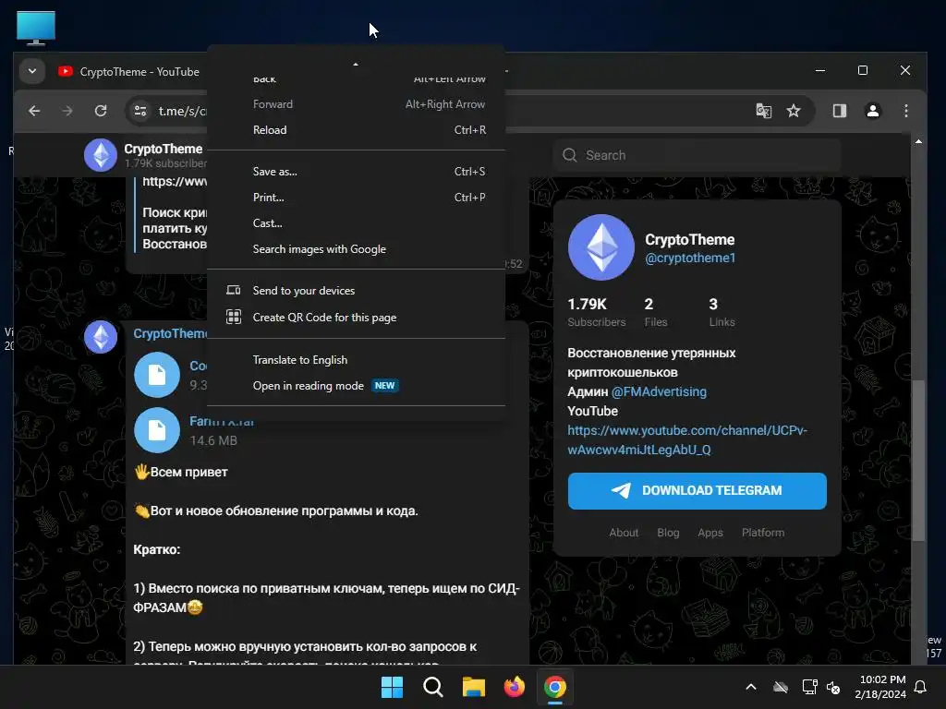Click the context menu scroll-up arrow
This screenshot has width=946, height=709.
[356, 64]
